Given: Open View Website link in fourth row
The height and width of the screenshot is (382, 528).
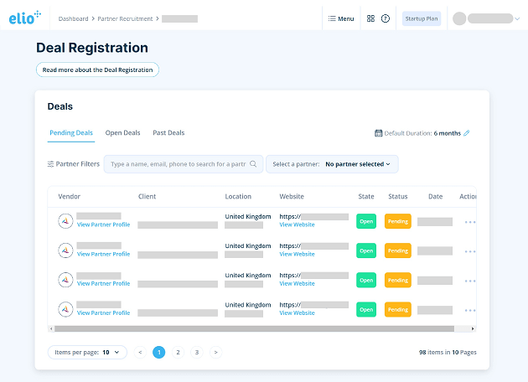Looking at the screenshot, I should [297, 313].
